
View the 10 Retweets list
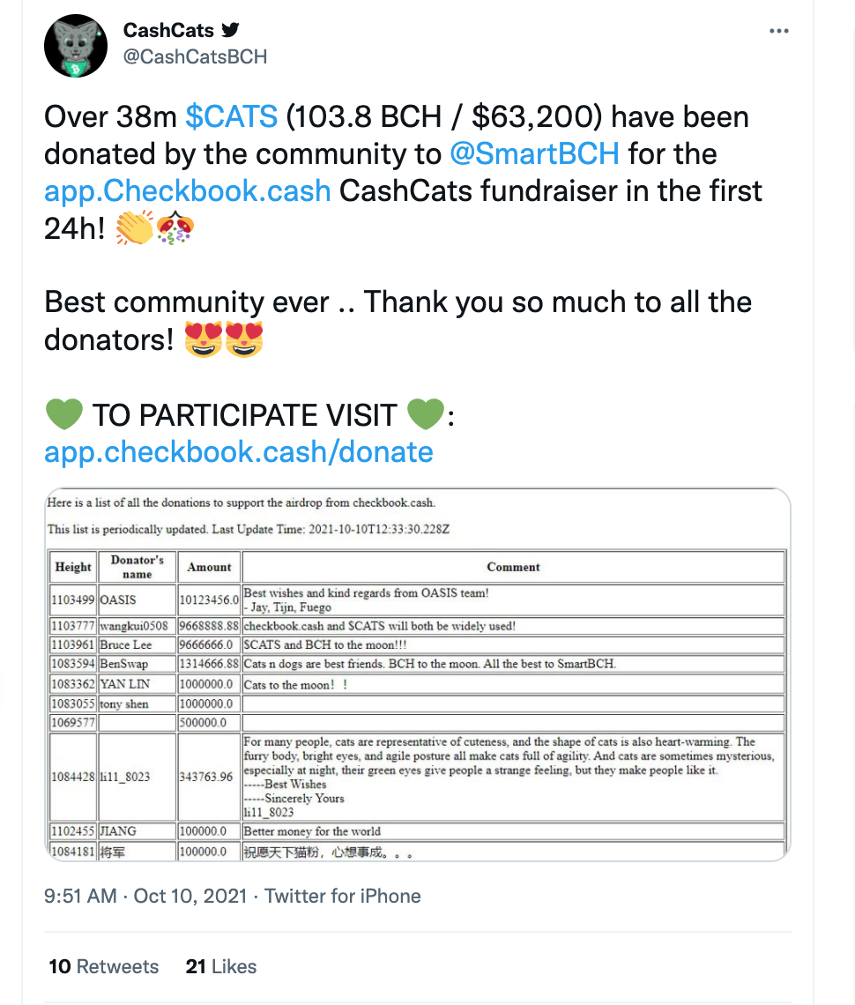point(104,966)
